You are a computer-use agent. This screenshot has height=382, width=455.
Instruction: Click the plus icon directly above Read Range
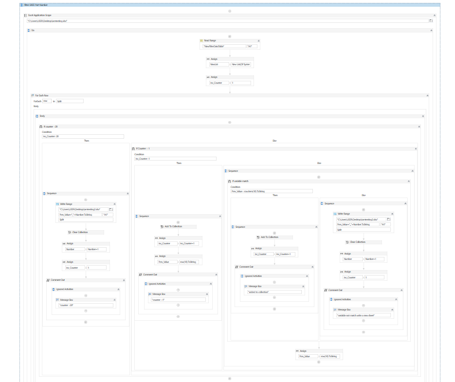tap(230, 36)
